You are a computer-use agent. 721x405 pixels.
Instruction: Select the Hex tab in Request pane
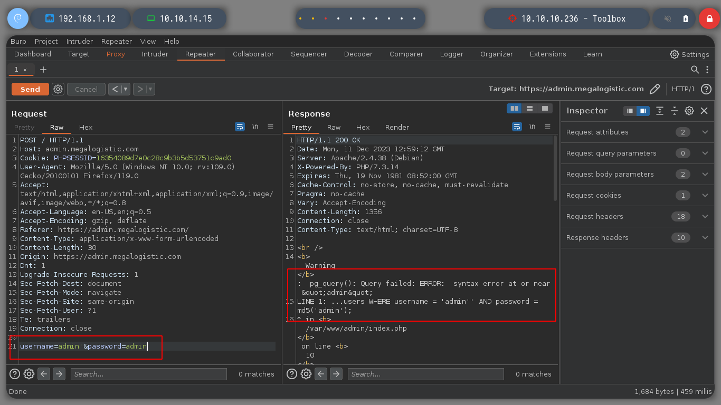tap(86, 127)
